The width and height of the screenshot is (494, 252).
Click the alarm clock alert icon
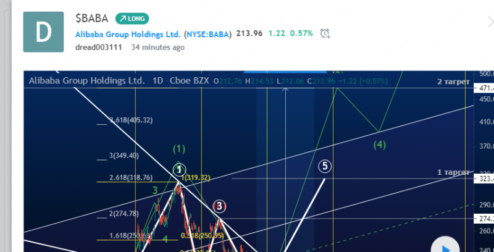tap(326, 33)
